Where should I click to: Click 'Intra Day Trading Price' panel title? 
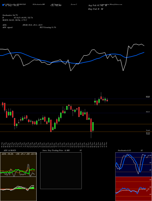(53, 150)
